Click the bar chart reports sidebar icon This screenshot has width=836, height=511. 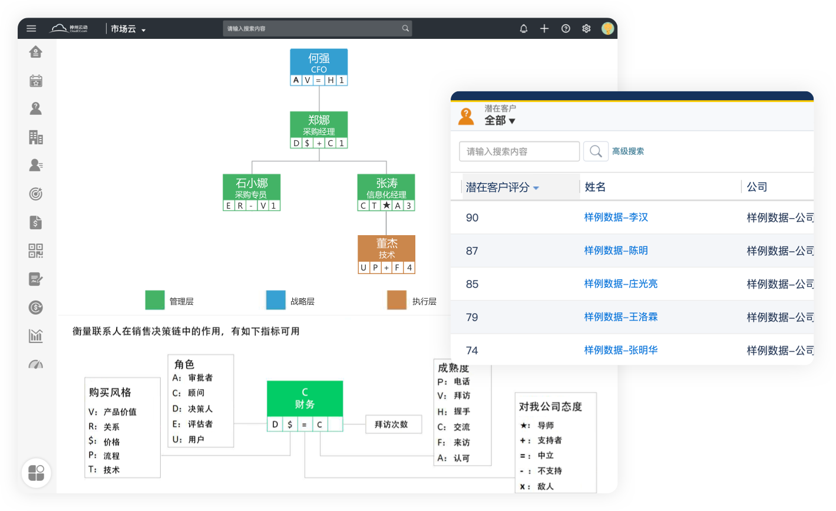tap(36, 336)
